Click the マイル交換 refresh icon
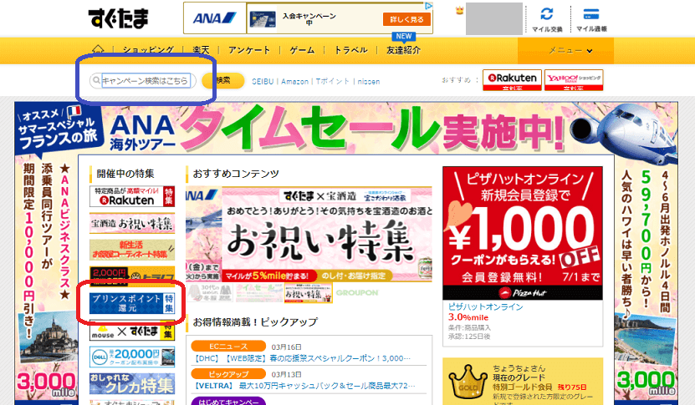The height and width of the screenshot is (405, 695). click(x=547, y=14)
